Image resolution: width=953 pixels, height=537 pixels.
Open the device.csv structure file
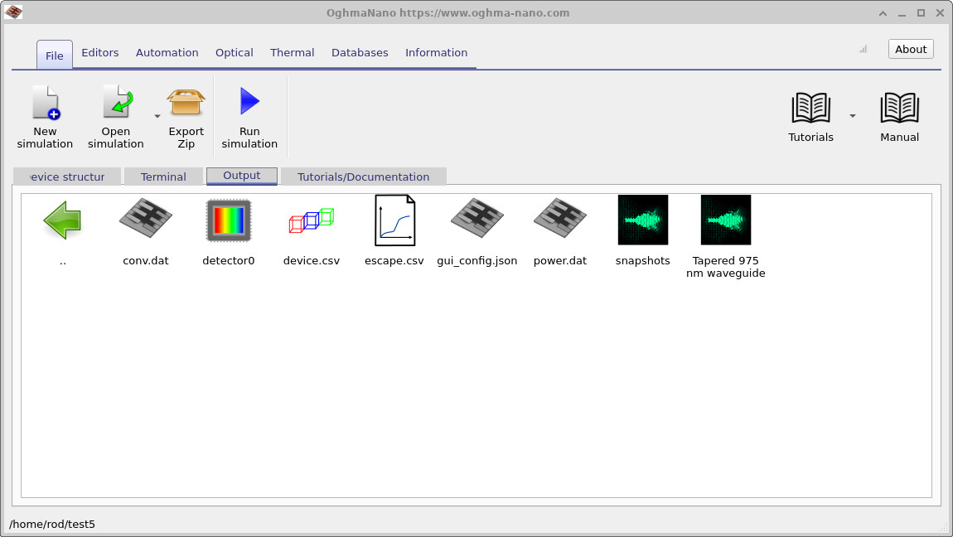tap(311, 220)
